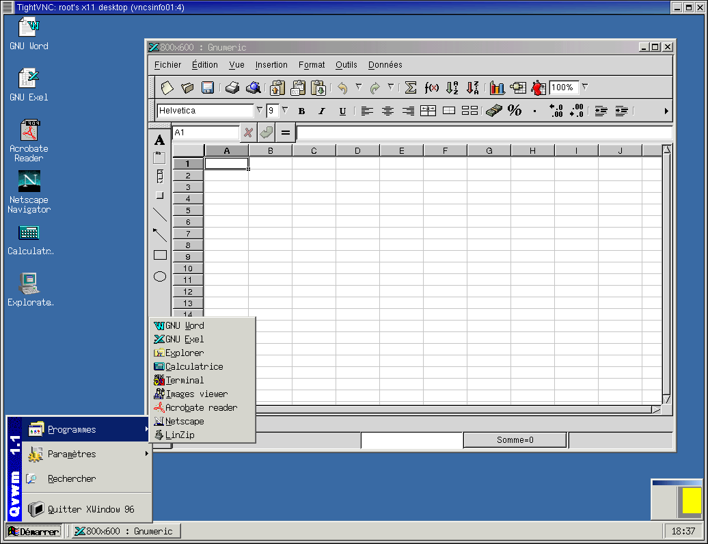Click the Paste toolbar icon

point(318,87)
